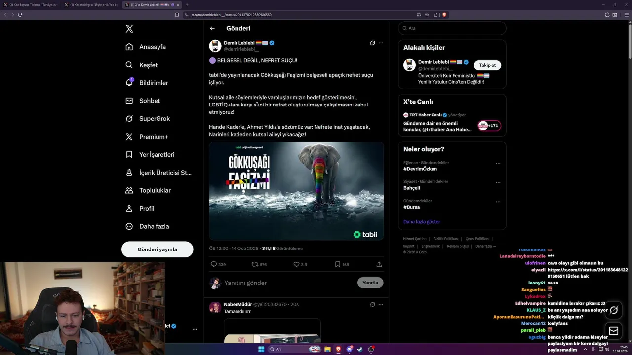Viewport: 632px width, 355px height.
Task: Click the Grok icon on NaberMüdür's reply
Action: tap(372, 304)
